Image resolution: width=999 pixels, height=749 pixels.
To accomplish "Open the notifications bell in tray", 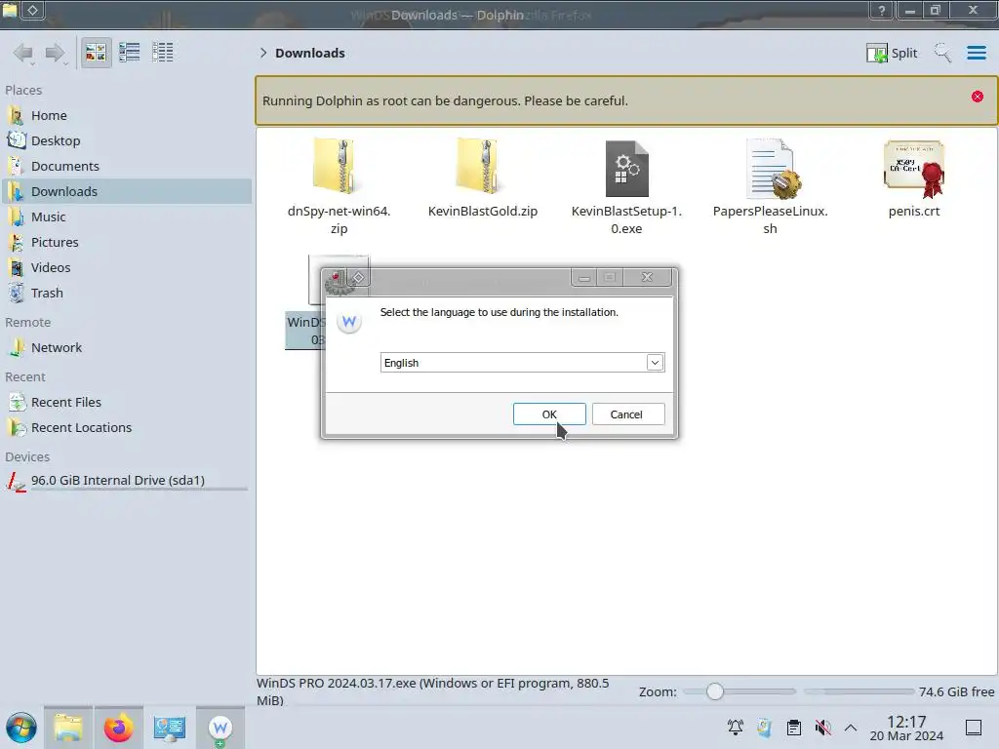I will coord(736,728).
